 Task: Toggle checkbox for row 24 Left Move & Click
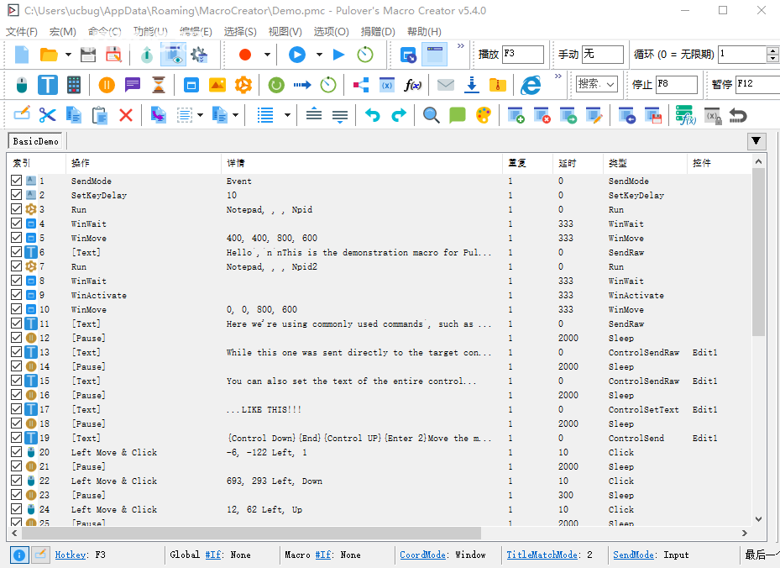(17, 508)
